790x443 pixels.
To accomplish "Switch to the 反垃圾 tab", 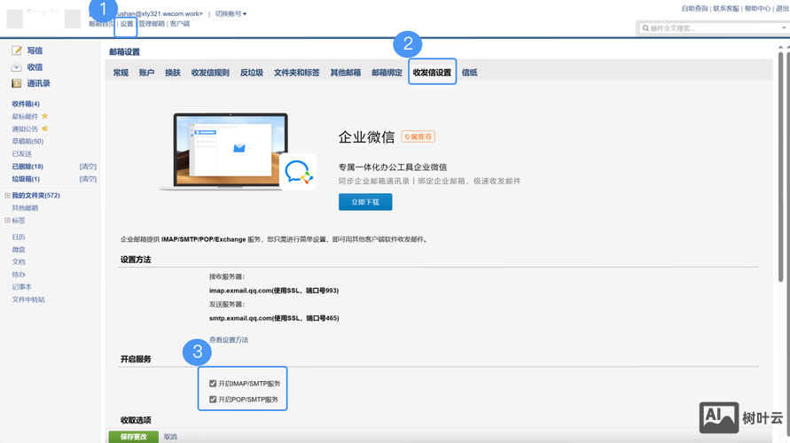I will (x=252, y=73).
